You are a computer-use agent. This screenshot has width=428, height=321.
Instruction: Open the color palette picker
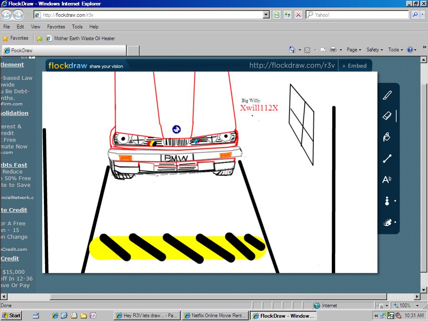pyautogui.click(x=387, y=222)
